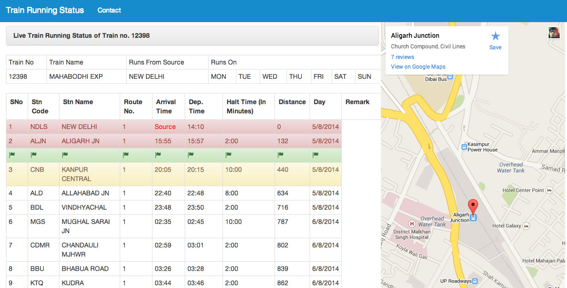Click the 23:48 arrival time
The width and height of the screenshot is (567, 288).
coord(163,207)
